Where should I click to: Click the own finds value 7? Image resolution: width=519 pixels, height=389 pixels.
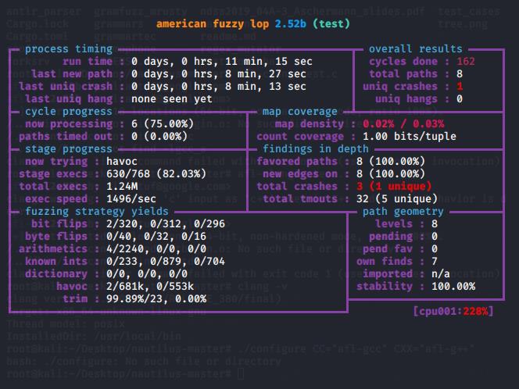[435, 262]
